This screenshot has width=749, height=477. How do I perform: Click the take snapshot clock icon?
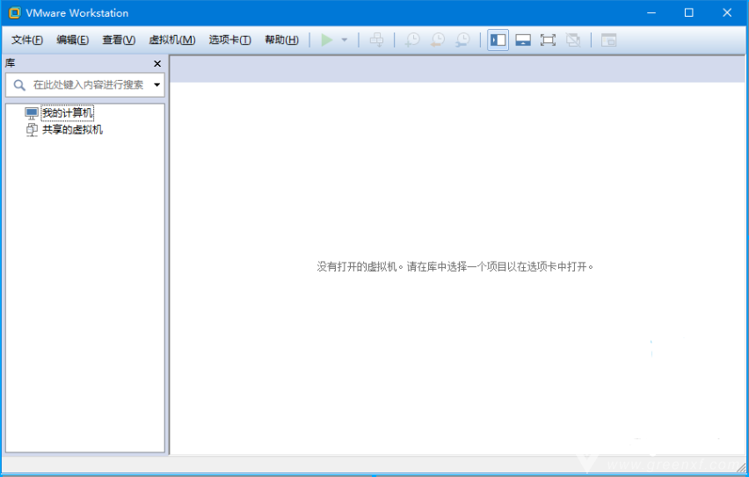[411, 40]
